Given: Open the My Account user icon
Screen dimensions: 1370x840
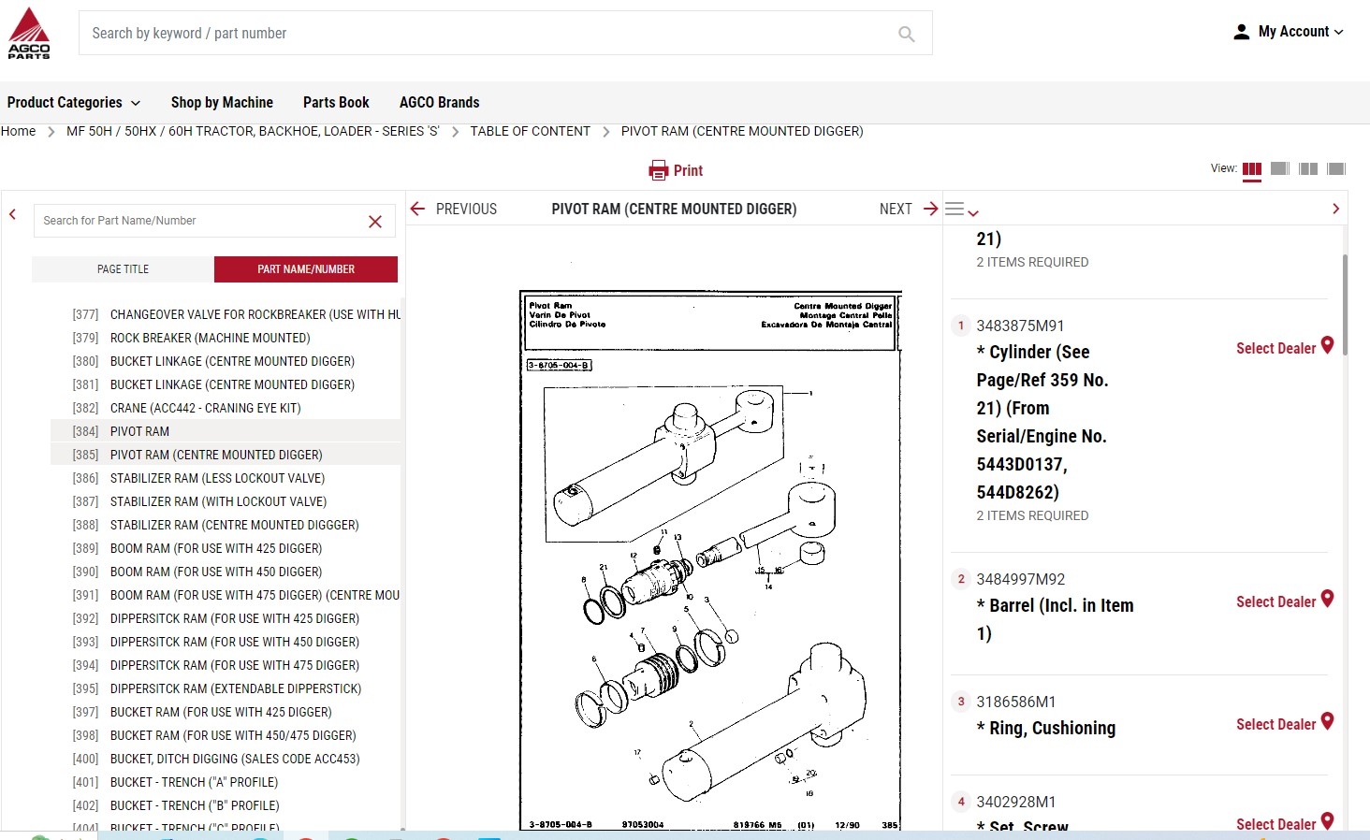Looking at the screenshot, I should pos(1241,32).
